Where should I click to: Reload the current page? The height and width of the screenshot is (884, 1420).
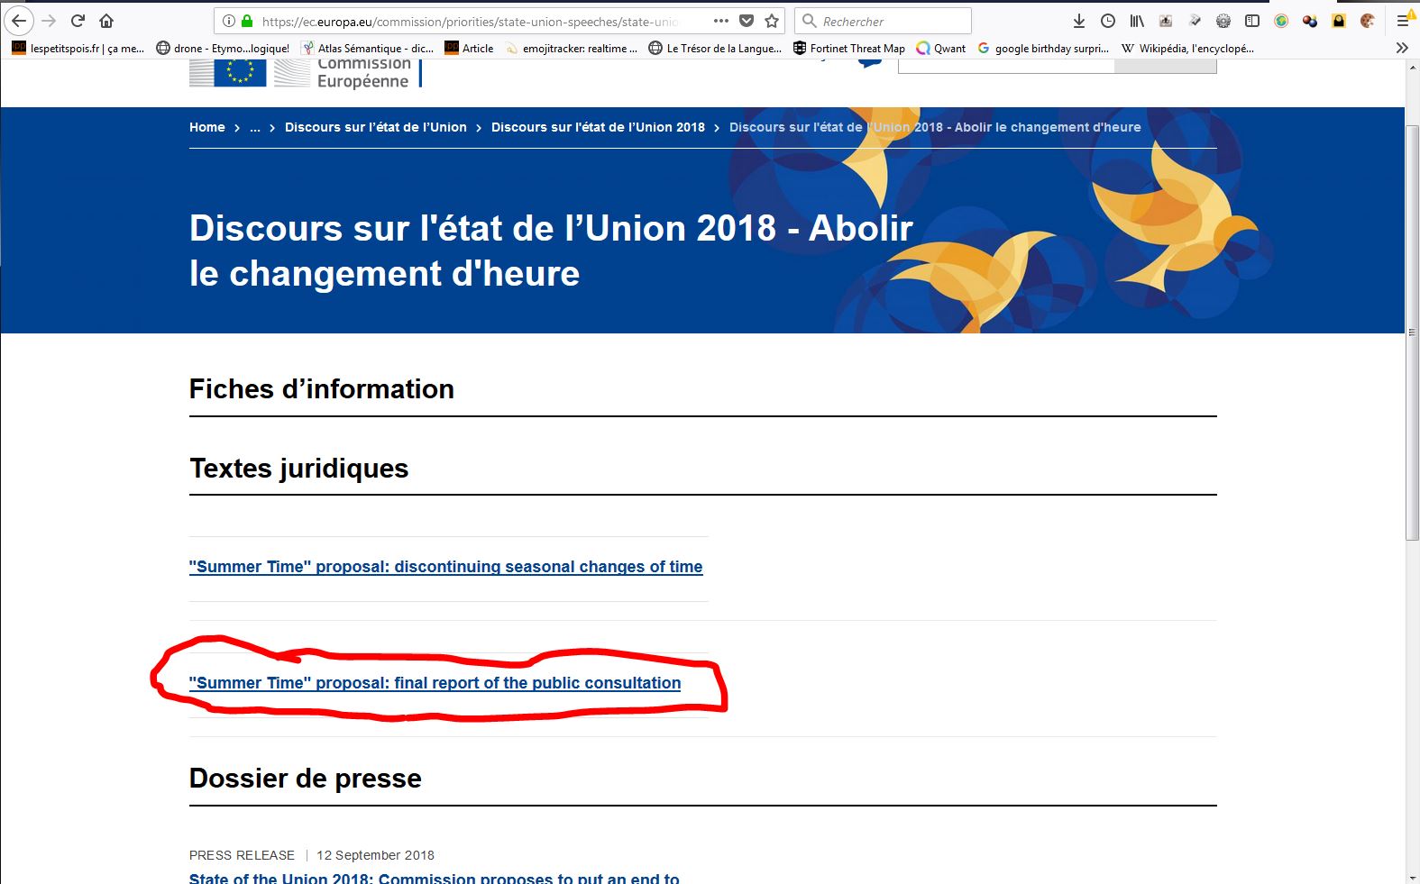pyautogui.click(x=78, y=21)
